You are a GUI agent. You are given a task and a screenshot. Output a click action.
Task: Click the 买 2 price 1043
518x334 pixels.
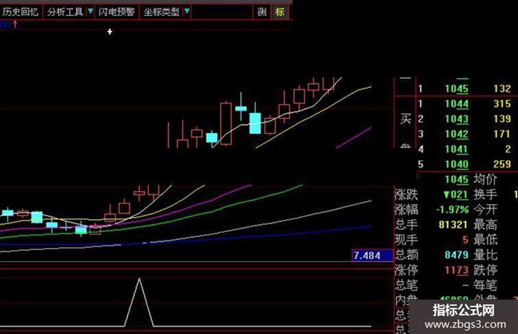point(457,118)
